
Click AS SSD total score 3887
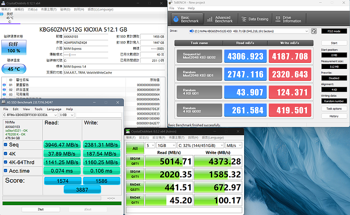pos(82,189)
